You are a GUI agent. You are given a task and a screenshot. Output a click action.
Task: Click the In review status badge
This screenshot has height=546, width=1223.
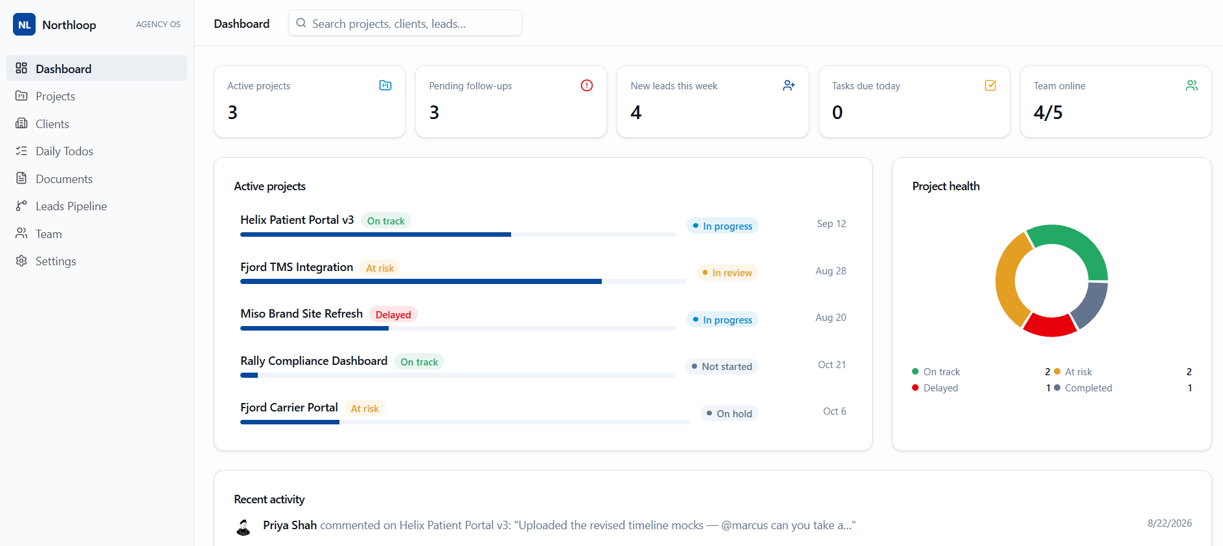727,273
